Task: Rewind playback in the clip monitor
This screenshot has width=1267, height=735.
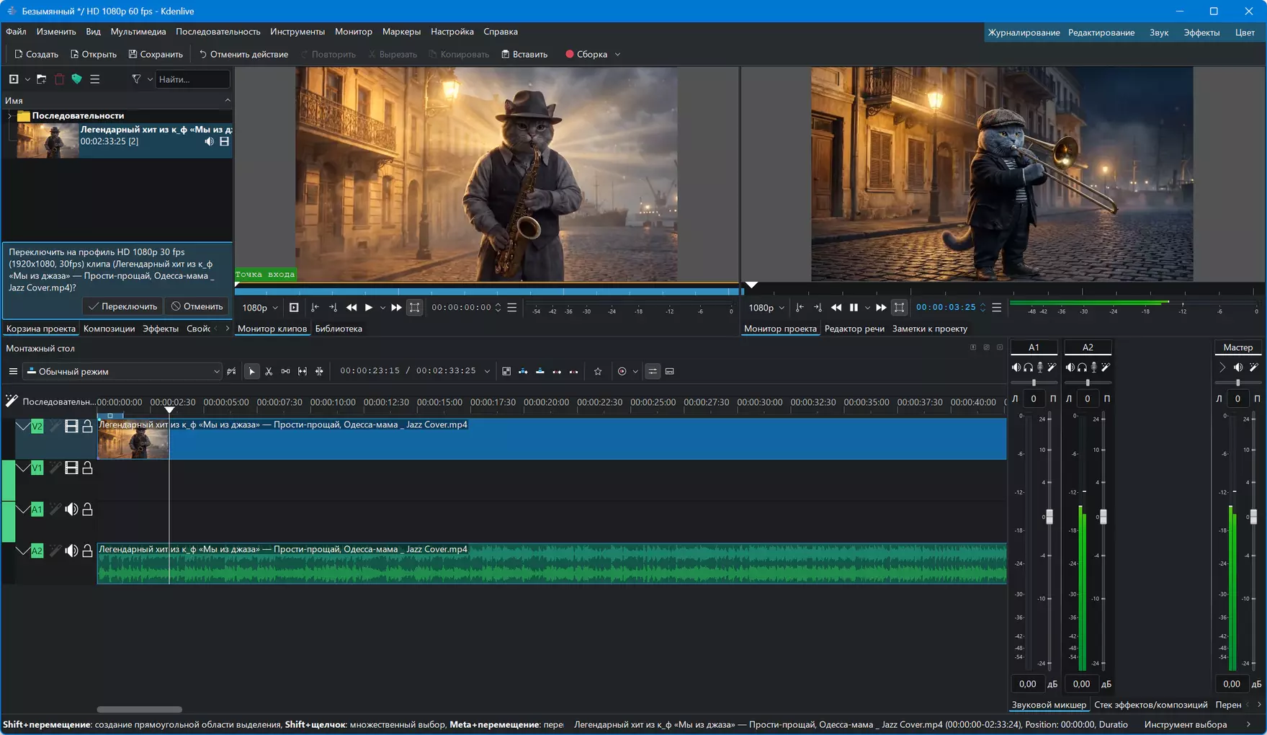Action: [352, 308]
